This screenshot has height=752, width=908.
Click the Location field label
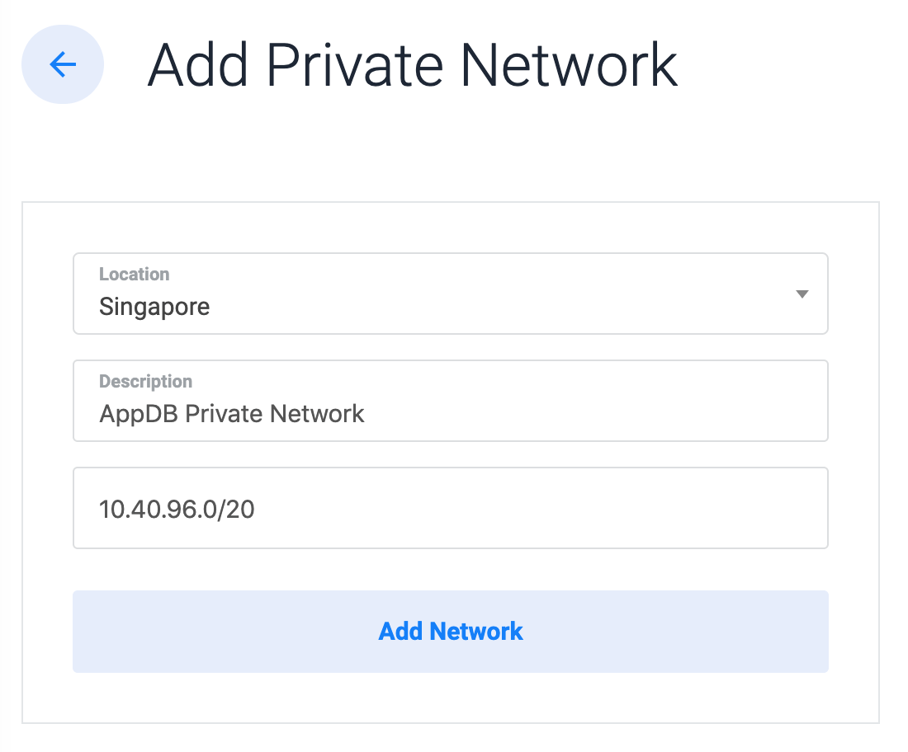(x=135, y=274)
